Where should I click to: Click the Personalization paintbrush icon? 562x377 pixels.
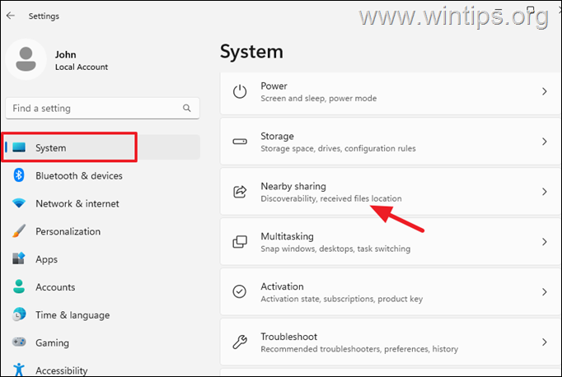coord(19,231)
